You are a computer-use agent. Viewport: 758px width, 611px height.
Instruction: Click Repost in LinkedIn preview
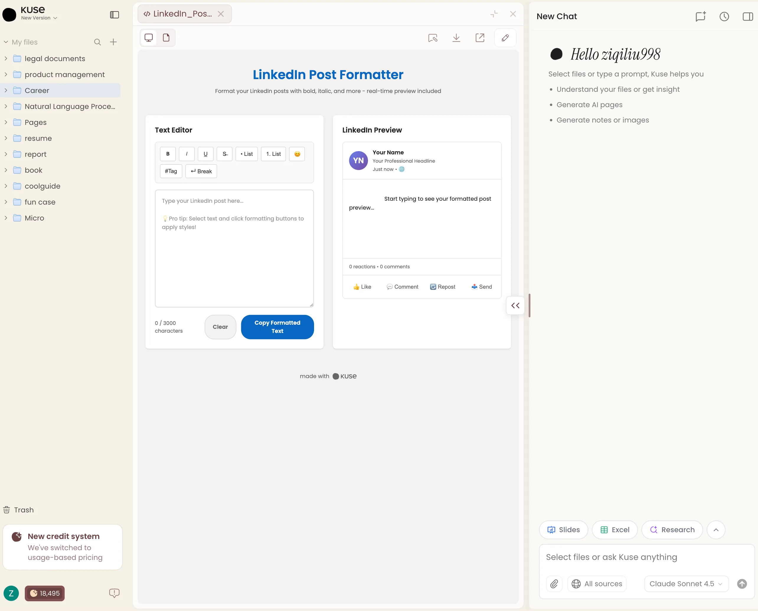tap(443, 287)
